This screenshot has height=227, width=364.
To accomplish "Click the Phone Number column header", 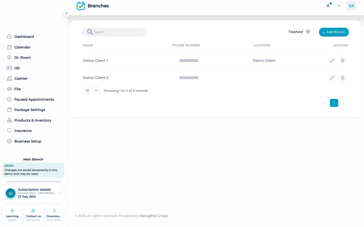I will click(186, 45).
